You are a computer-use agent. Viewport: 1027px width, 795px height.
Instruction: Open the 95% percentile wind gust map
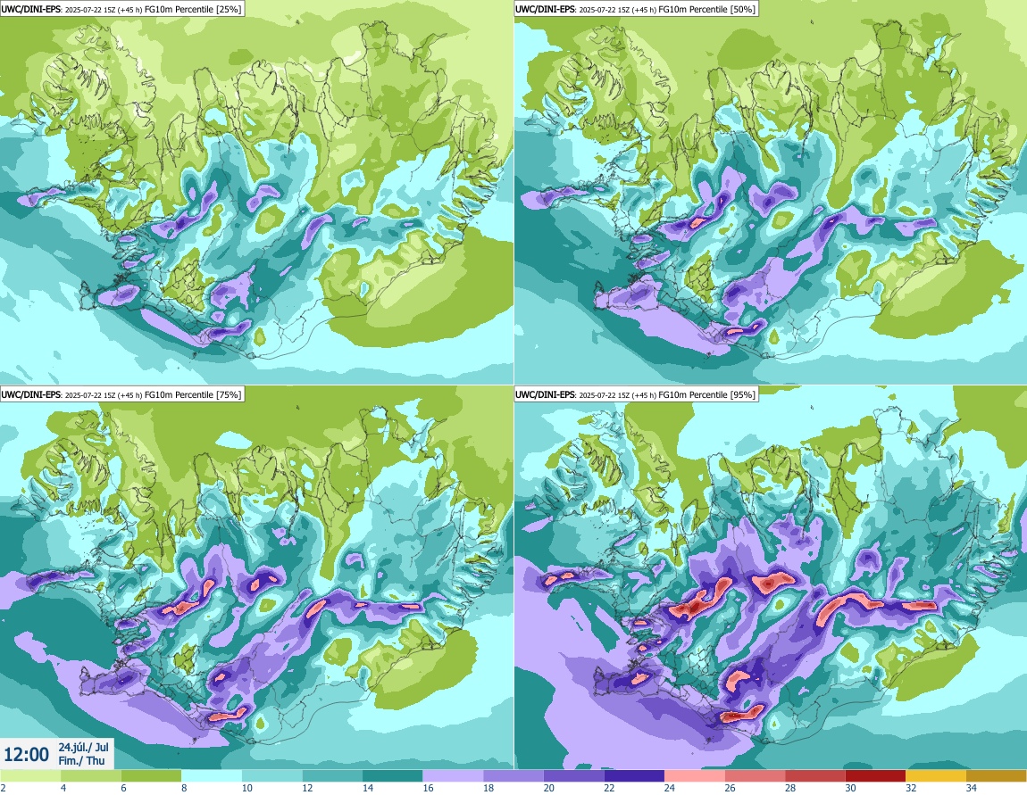[770, 578]
